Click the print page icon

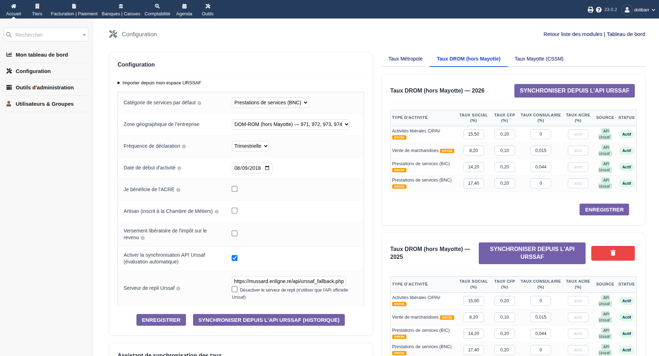tap(591, 10)
